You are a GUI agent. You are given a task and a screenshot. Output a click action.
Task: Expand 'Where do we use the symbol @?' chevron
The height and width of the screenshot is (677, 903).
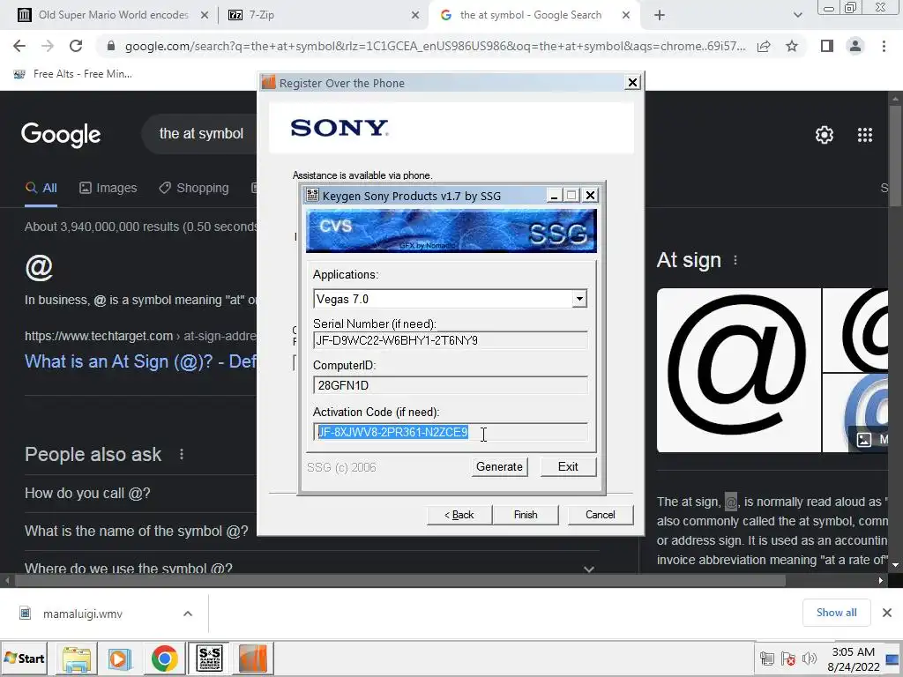pos(588,569)
